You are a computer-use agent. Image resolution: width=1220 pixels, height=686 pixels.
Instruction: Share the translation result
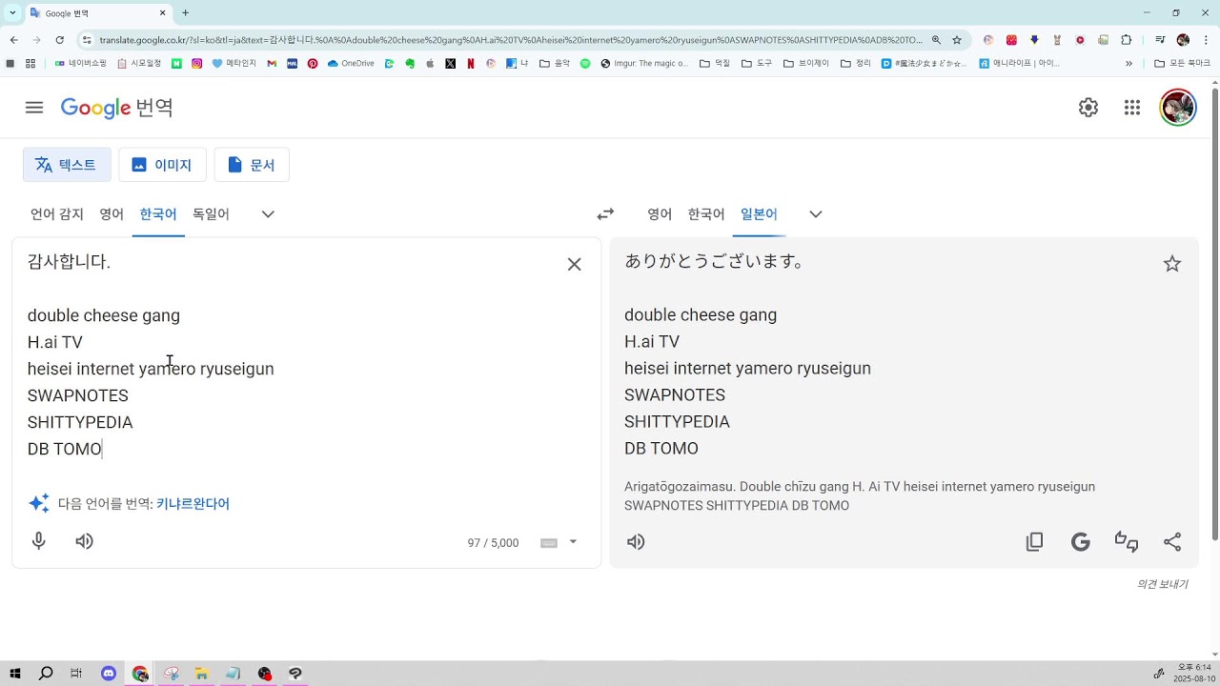tap(1172, 542)
